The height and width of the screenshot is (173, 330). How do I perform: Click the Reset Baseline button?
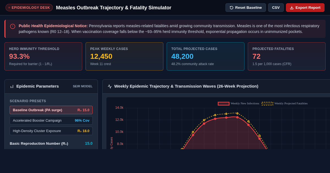(246, 8)
